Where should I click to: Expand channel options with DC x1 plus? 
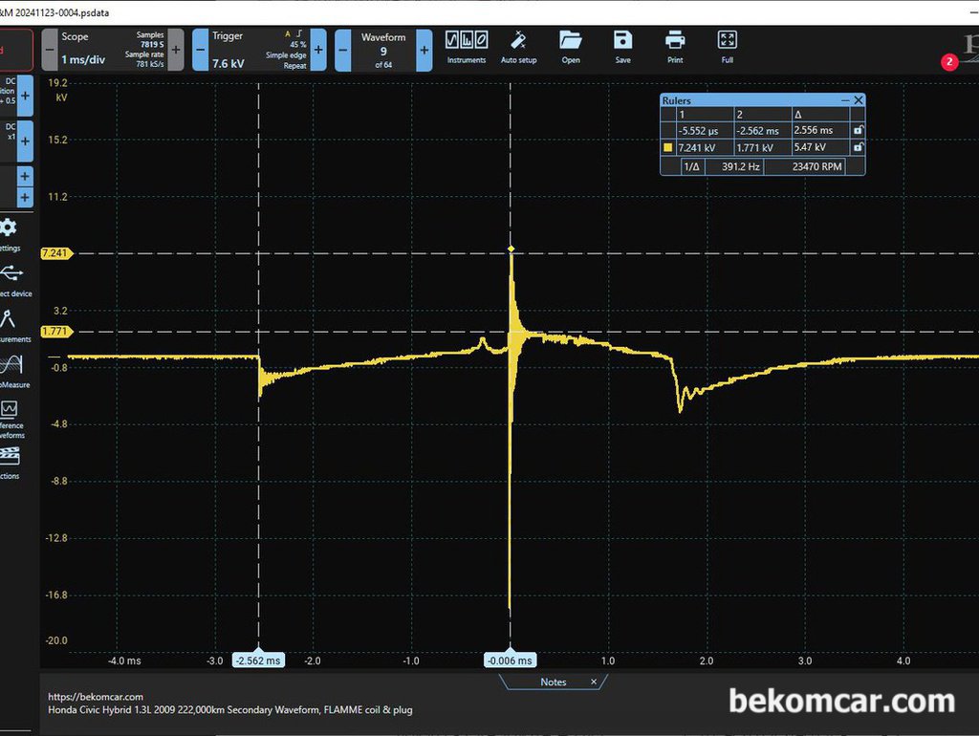25,141
